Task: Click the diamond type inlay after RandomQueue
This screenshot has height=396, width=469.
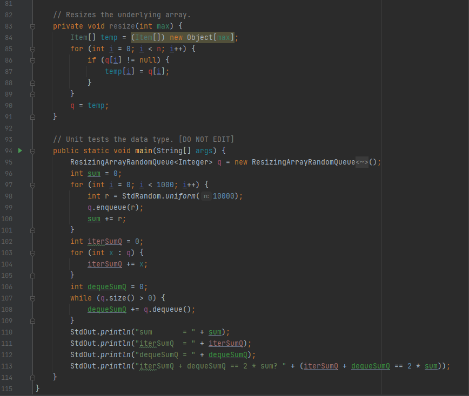Action: click(361, 162)
